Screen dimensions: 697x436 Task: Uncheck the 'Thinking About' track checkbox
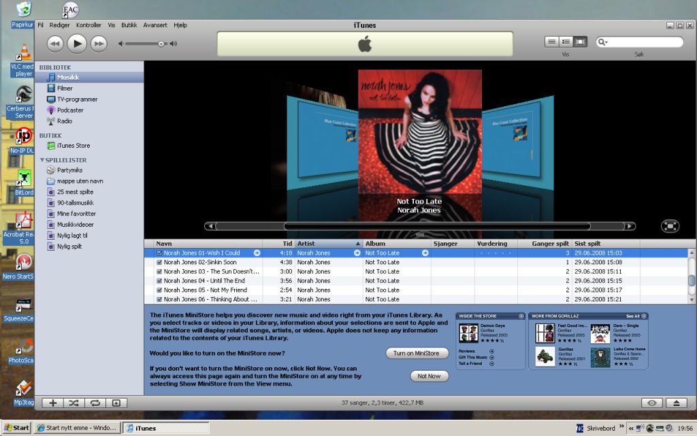pyautogui.click(x=159, y=300)
